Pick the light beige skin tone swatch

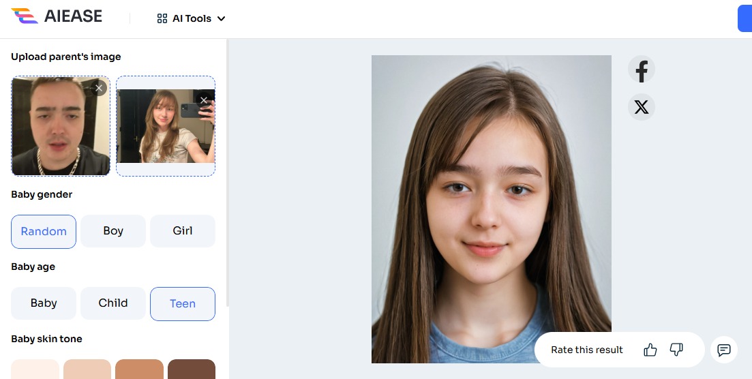coord(87,369)
